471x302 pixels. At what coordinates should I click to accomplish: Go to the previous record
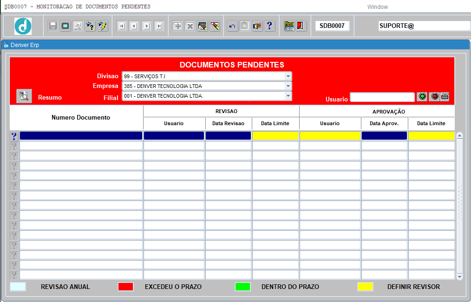[x=134, y=26]
